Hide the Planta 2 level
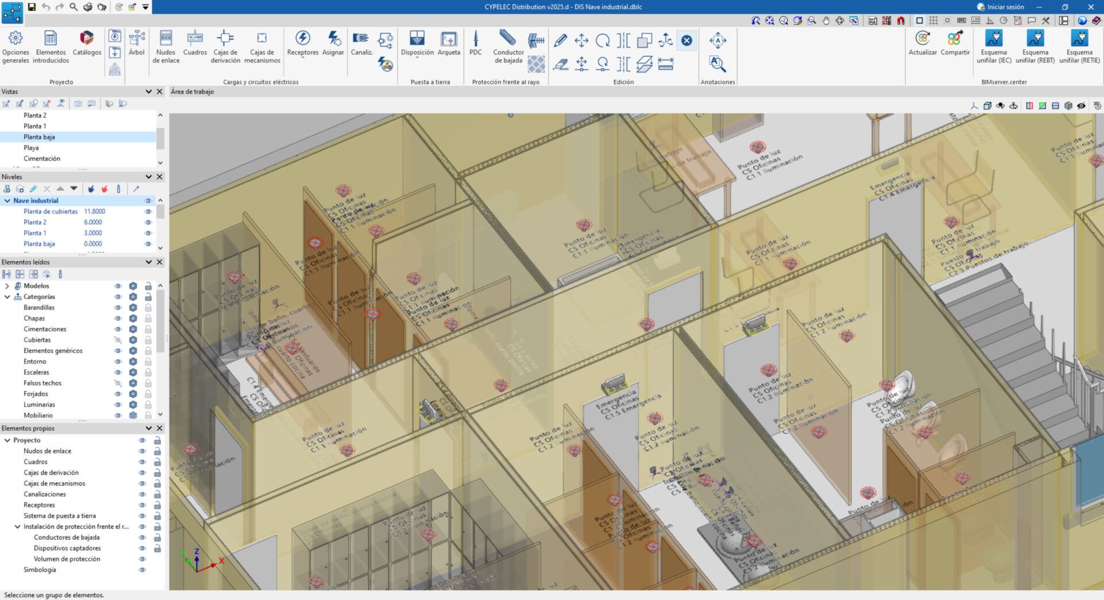 pyautogui.click(x=148, y=223)
